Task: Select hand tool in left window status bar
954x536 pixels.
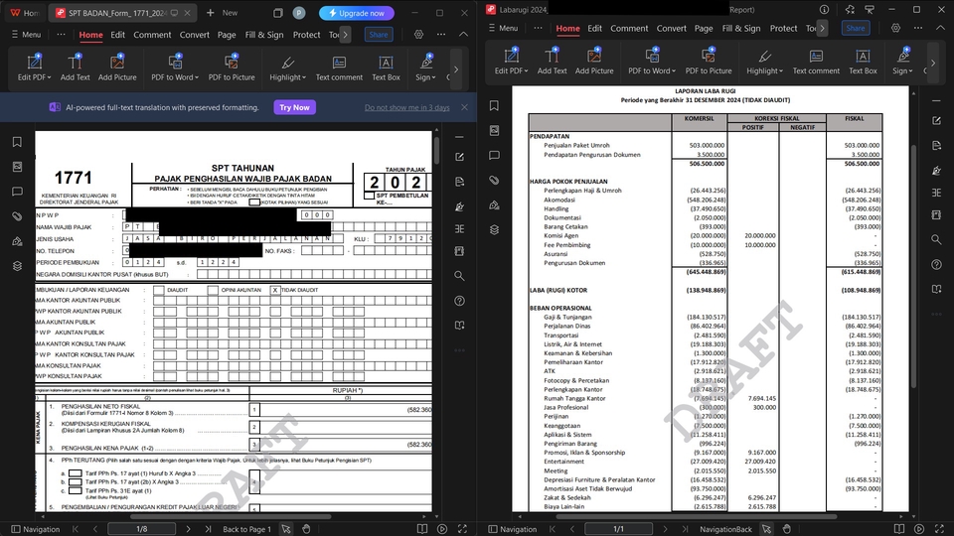Action: tap(306, 529)
